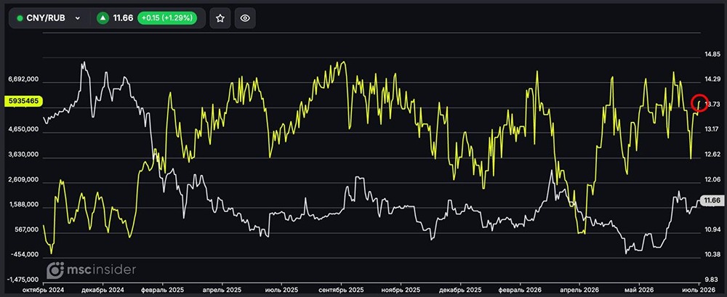Click the msc insider logo
727x297 pixels.
tap(92, 269)
